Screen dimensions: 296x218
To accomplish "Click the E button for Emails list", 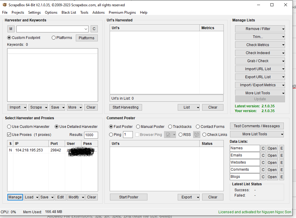I will [x=281, y=156].
